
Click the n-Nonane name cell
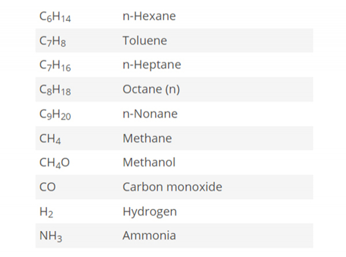click(x=150, y=114)
